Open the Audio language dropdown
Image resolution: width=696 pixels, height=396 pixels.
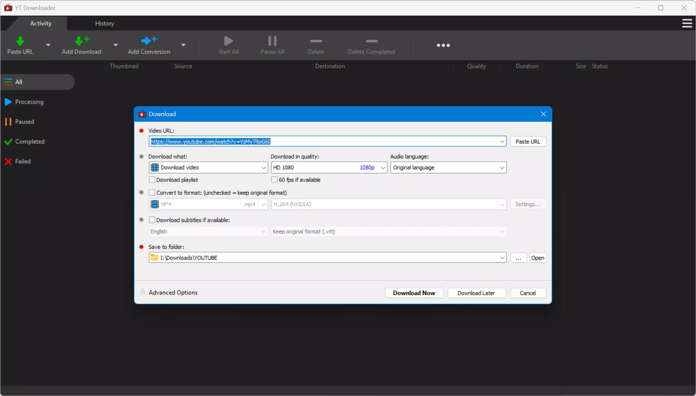coord(448,167)
